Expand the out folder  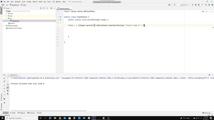pos(6,16)
